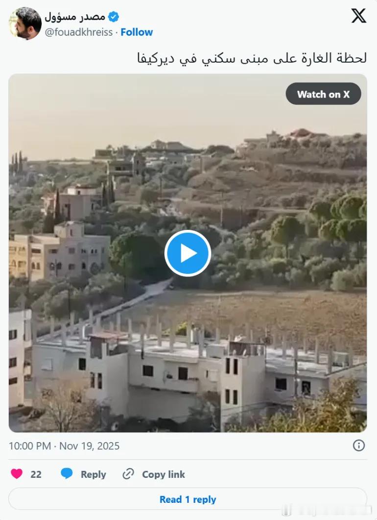The height and width of the screenshot is (520, 377).
Task: Click the X logo in the corner
Action: 359,16
